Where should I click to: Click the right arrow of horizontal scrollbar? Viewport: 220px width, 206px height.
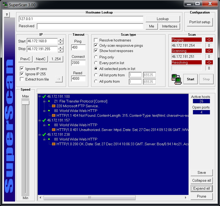tap(186, 198)
